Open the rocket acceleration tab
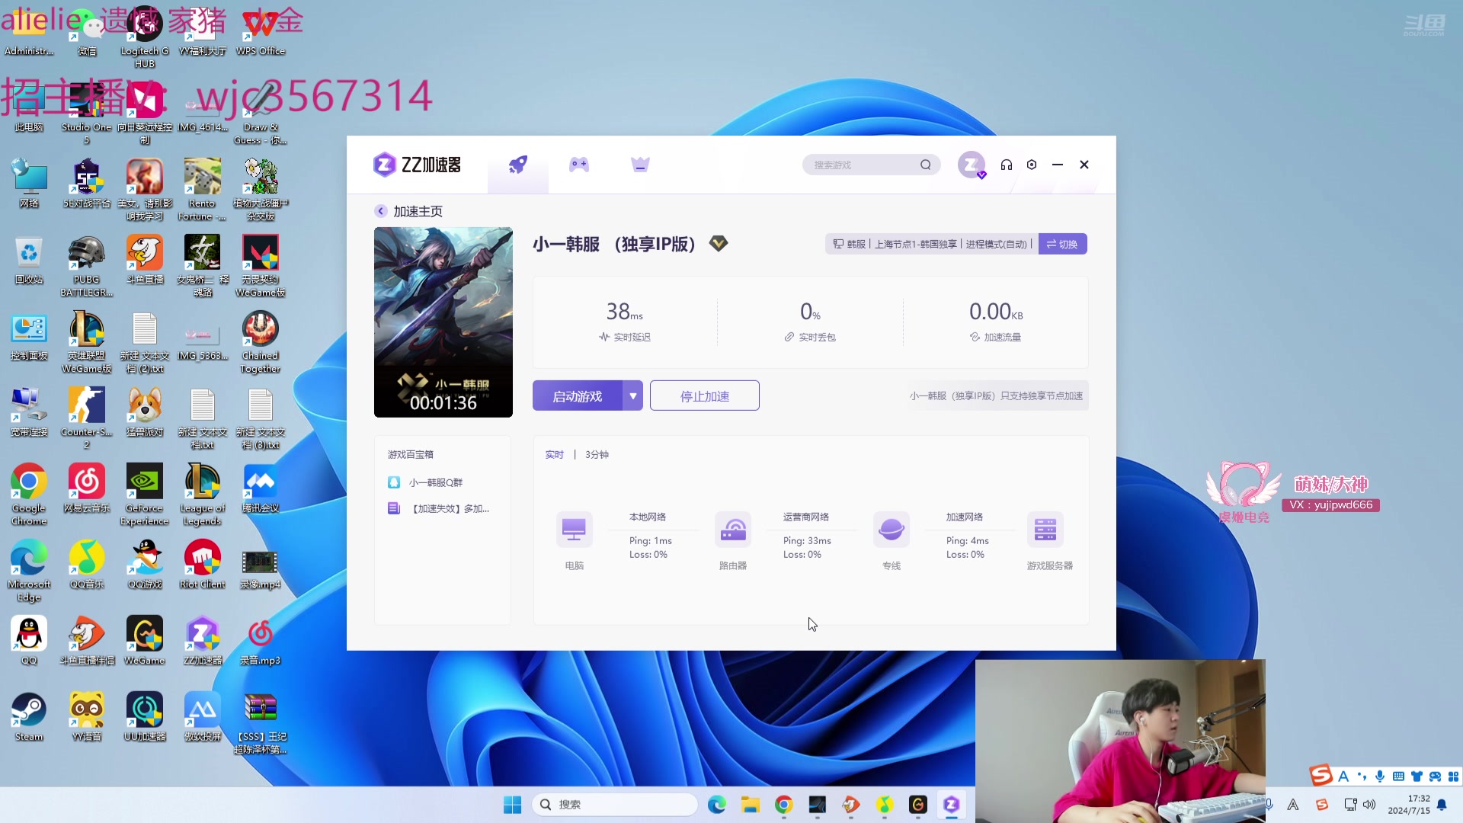Screen dimensions: 1463x823 pyautogui.click(x=518, y=165)
